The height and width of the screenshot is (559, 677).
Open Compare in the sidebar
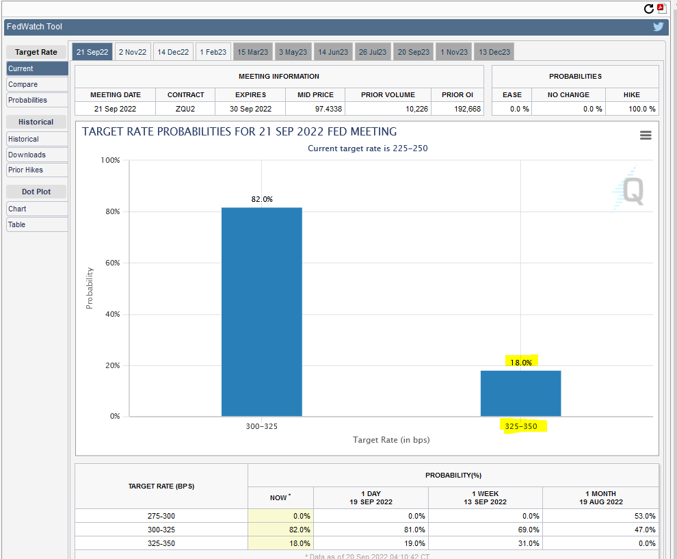click(x=37, y=84)
